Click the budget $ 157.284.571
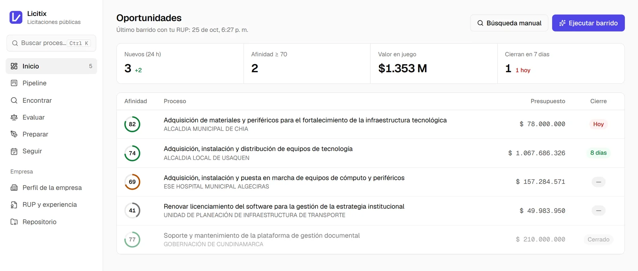Viewport: 638px width, 271px height. tap(540, 182)
